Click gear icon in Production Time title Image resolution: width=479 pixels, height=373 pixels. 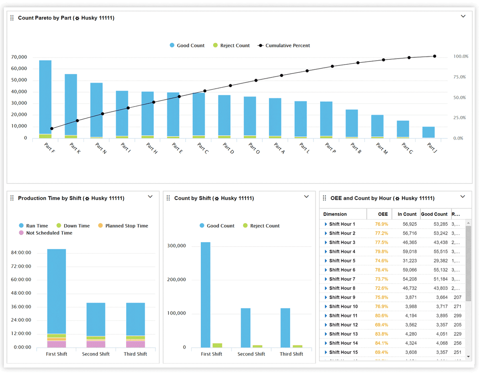[87, 199]
